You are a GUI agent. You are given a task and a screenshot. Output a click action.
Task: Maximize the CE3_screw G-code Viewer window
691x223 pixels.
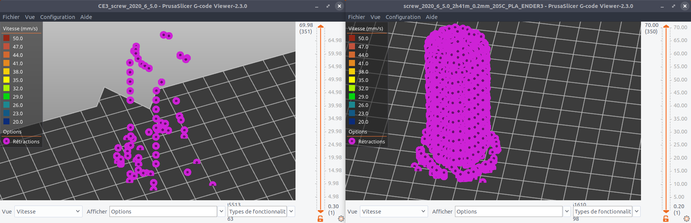tap(328, 6)
